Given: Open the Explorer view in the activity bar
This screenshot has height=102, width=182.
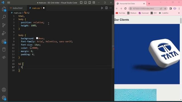Looking at the screenshot, I should click(x=4, y=9).
